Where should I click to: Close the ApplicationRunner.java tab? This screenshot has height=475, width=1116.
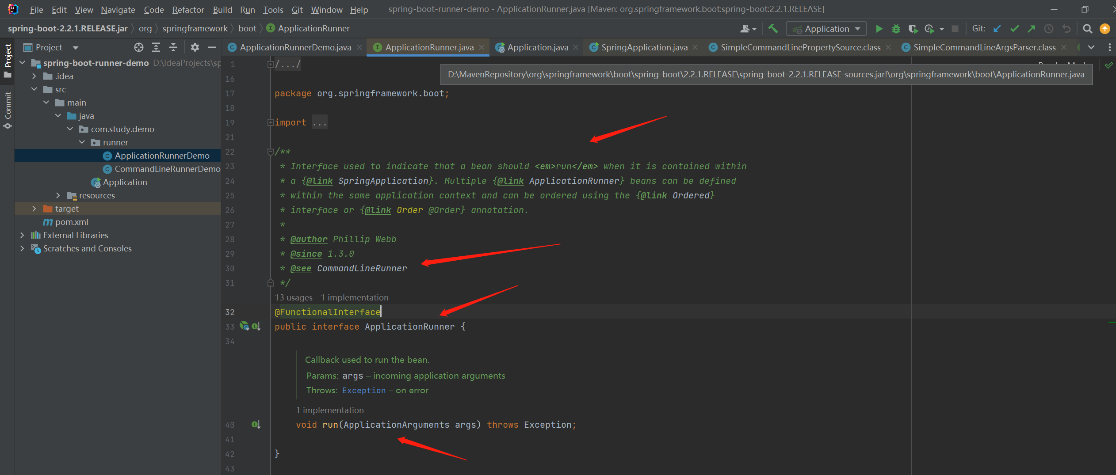pyautogui.click(x=482, y=47)
